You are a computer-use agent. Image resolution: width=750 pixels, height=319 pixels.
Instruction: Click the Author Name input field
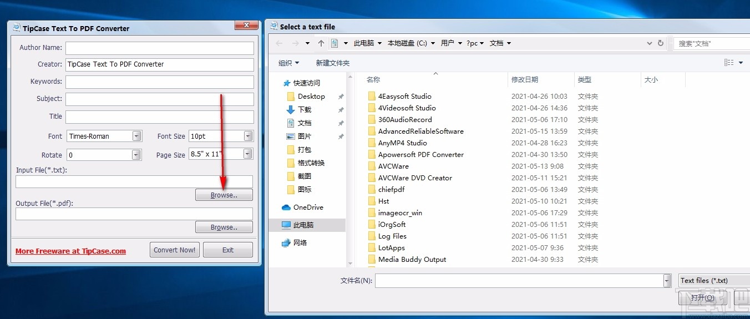pyautogui.click(x=160, y=48)
